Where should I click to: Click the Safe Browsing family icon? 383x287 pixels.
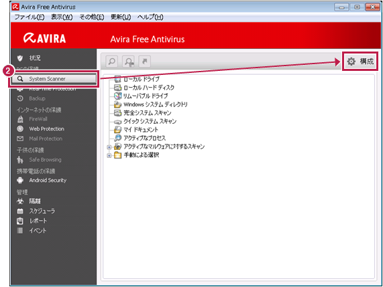pyautogui.click(x=20, y=160)
